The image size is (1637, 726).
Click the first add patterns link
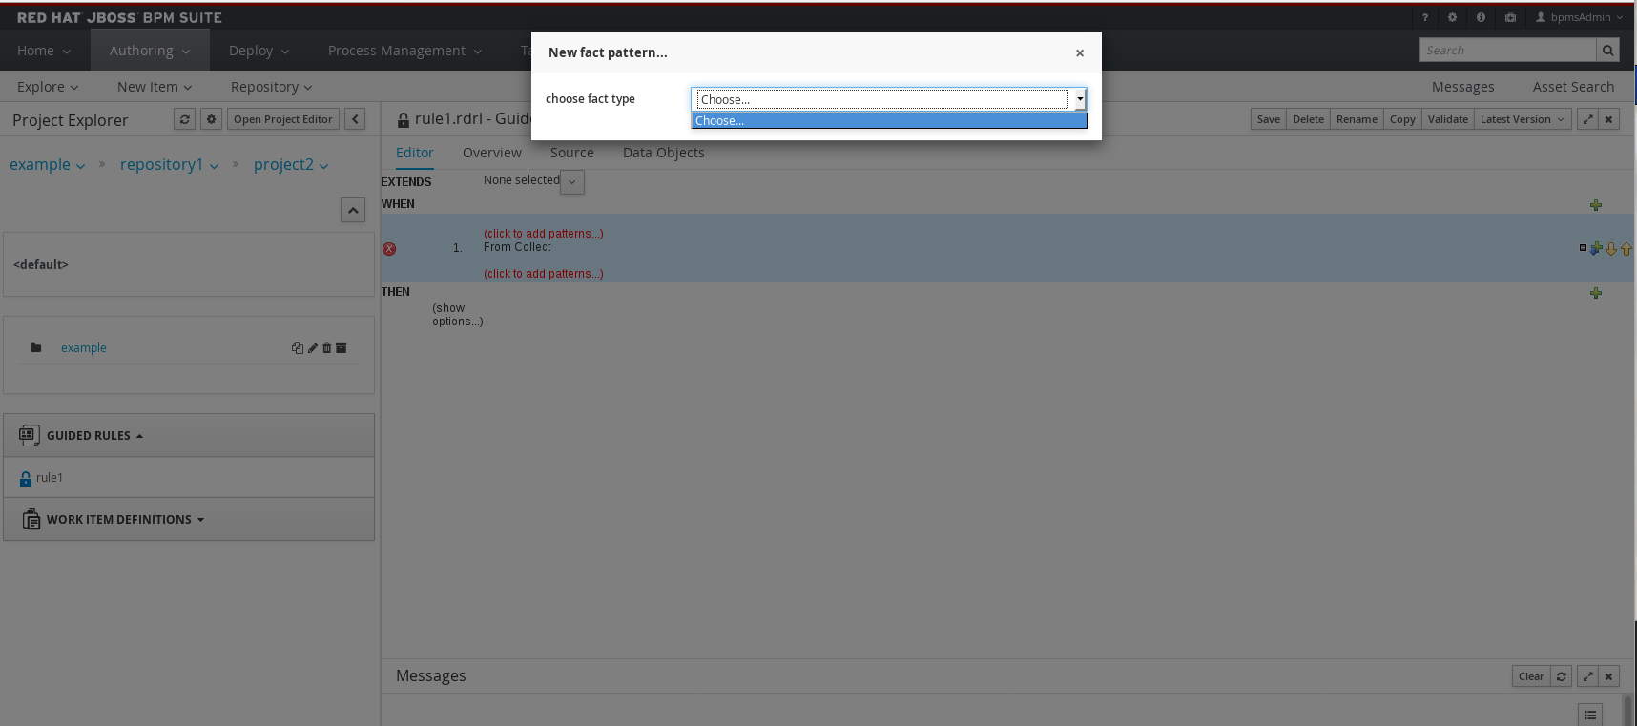click(x=543, y=234)
